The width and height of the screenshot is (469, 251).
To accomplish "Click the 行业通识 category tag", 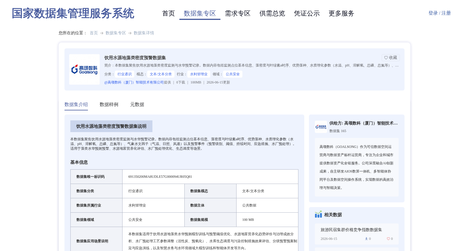I will coord(125,74).
